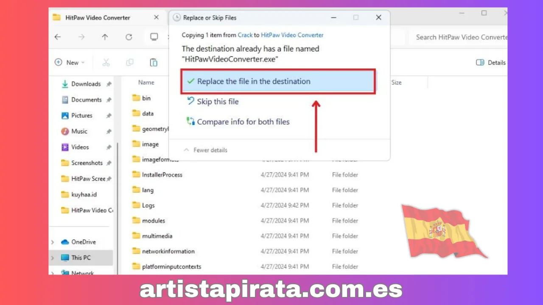
Task: Open Documents in the sidebar
Action: 87,100
